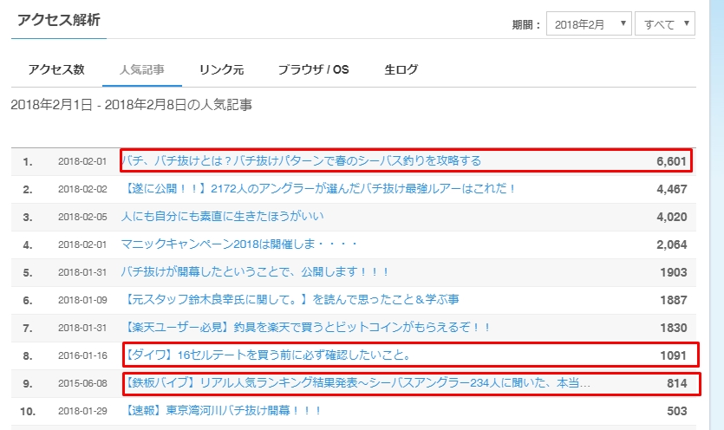The image size is (724, 430).
Task: Open article 【遂に公開!!】2172人のアングラーが選んだバチ抜け最強ルアー
Action: pos(318,188)
